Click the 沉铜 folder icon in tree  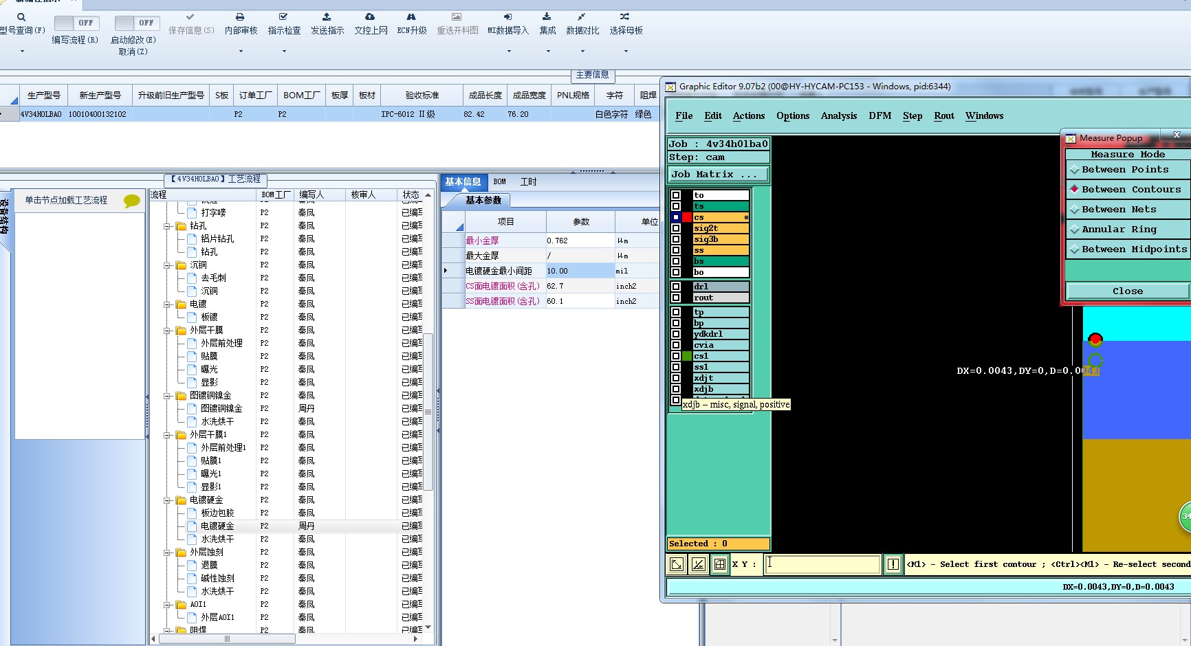(x=181, y=265)
